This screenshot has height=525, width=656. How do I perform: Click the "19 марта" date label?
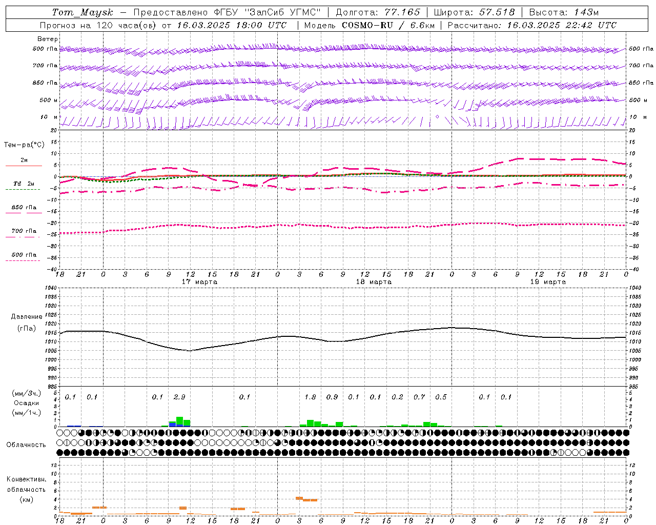[548, 282]
